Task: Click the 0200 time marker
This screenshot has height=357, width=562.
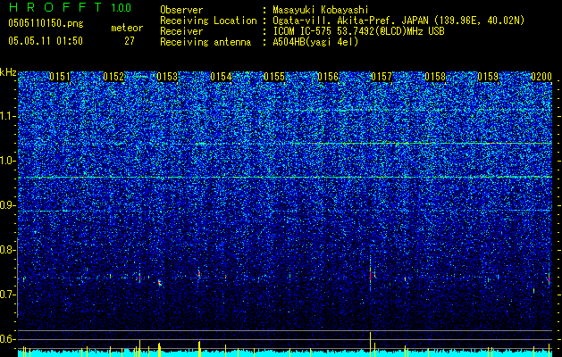Action: coord(541,77)
